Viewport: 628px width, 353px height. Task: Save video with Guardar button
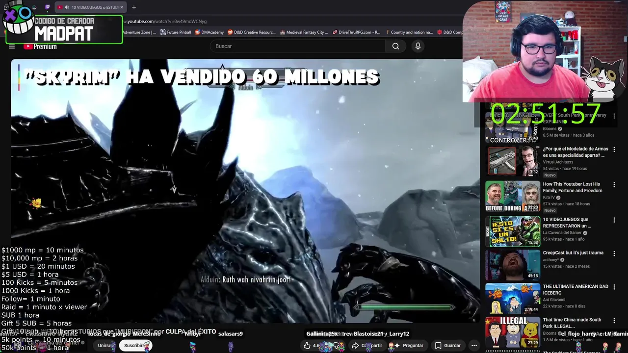448,345
